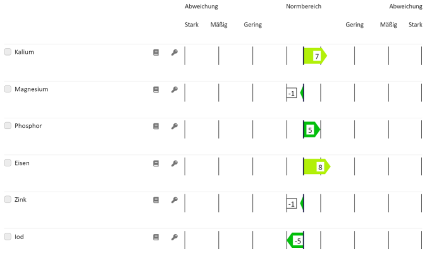Open the book icon for Magnesium
Screen dimensions: 427x253
[x=156, y=90]
